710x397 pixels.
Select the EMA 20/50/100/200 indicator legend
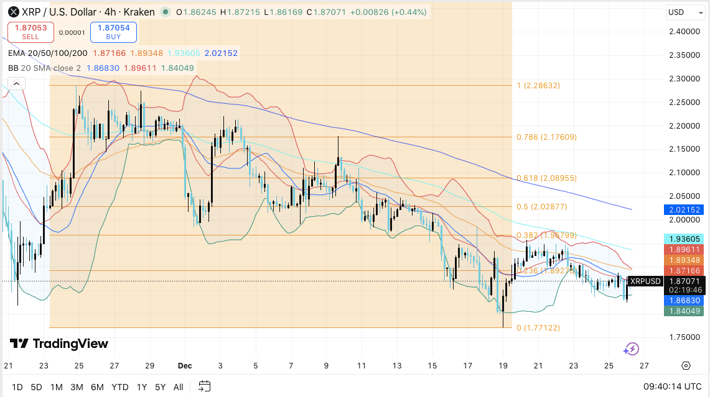click(47, 53)
